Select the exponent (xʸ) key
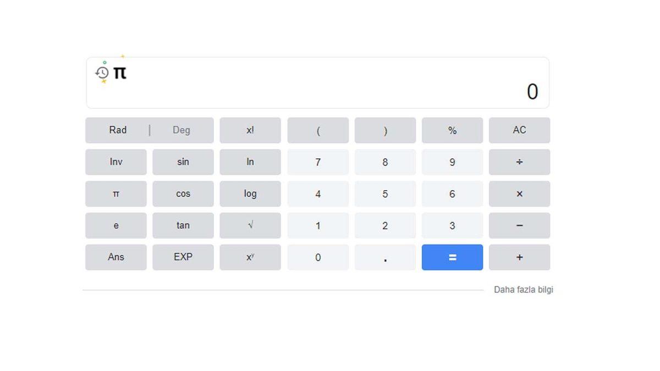660x371 pixels. [250, 257]
